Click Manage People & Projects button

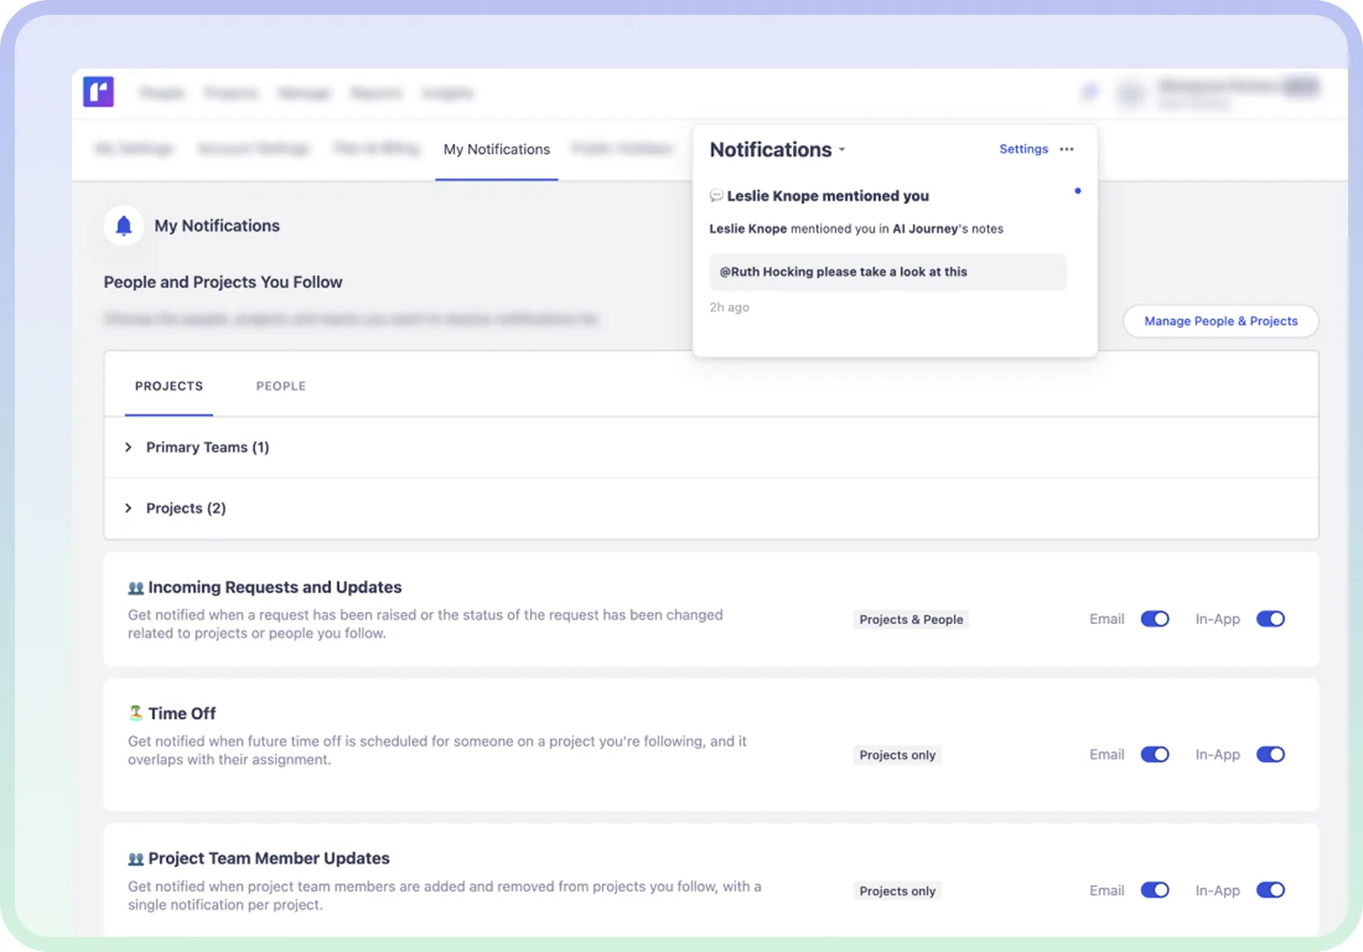point(1221,321)
